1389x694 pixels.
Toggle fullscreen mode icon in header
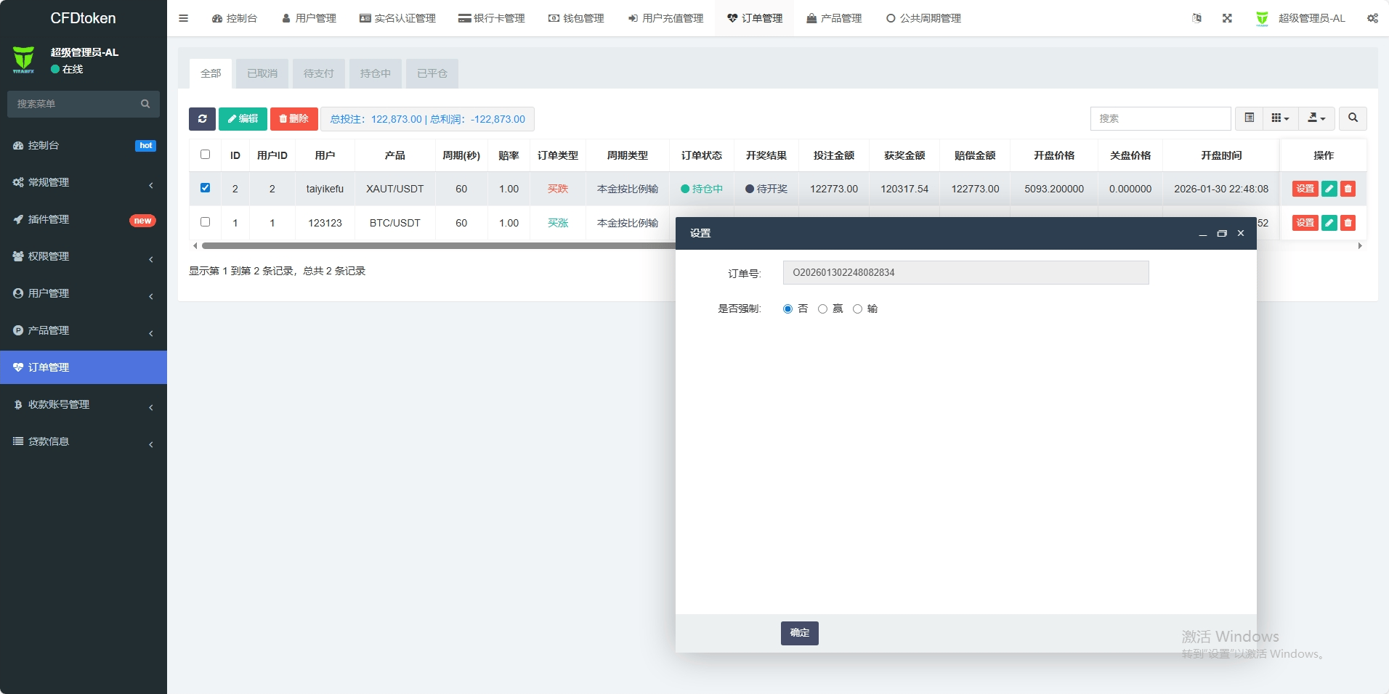[x=1227, y=18]
